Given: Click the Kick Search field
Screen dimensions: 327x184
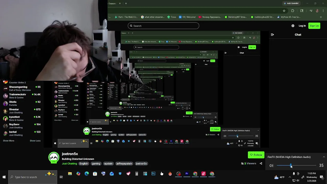Looking at the screenshot, I should click(x=163, y=26).
